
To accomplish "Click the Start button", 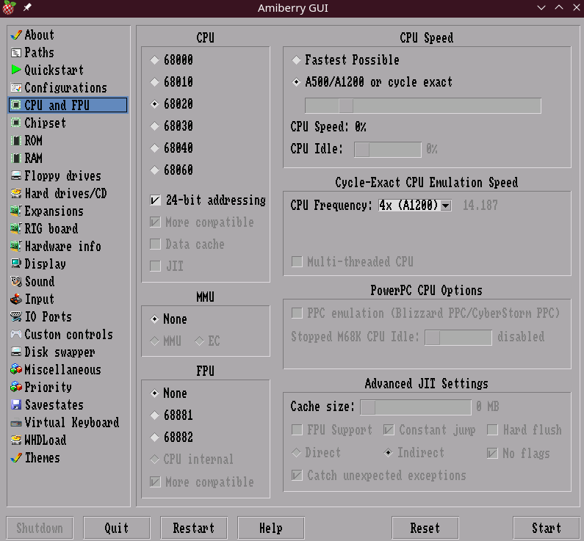I will coord(546,528).
